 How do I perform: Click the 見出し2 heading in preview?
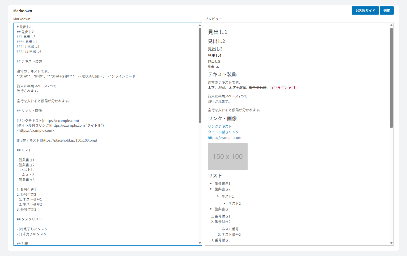tap(216, 41)
